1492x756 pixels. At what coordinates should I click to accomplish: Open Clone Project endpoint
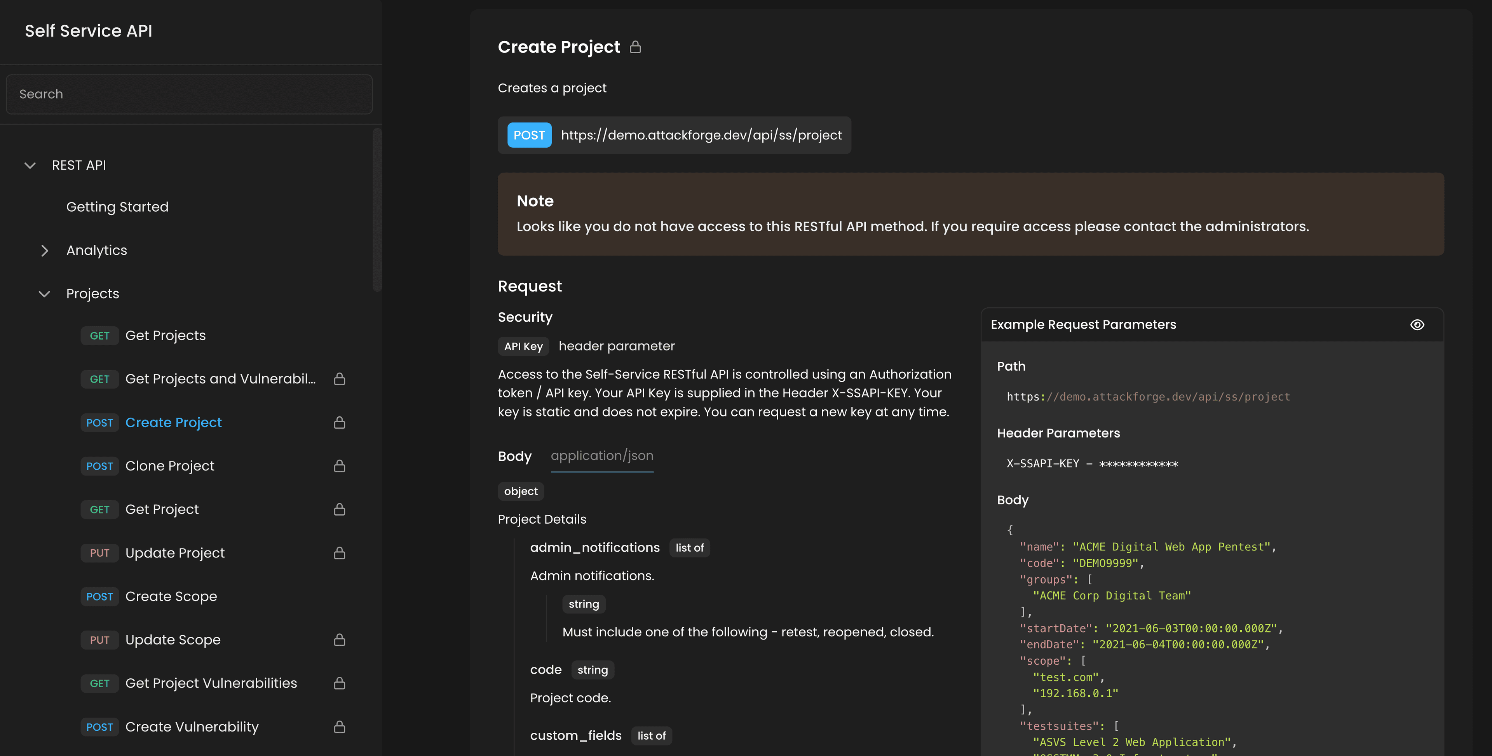pos(170,466)
